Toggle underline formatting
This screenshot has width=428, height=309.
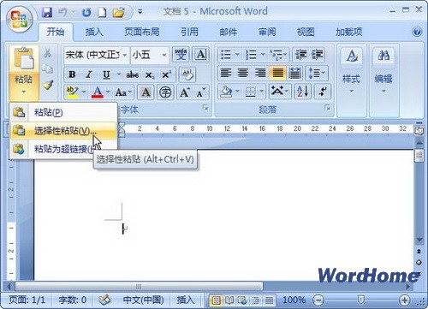106,74
